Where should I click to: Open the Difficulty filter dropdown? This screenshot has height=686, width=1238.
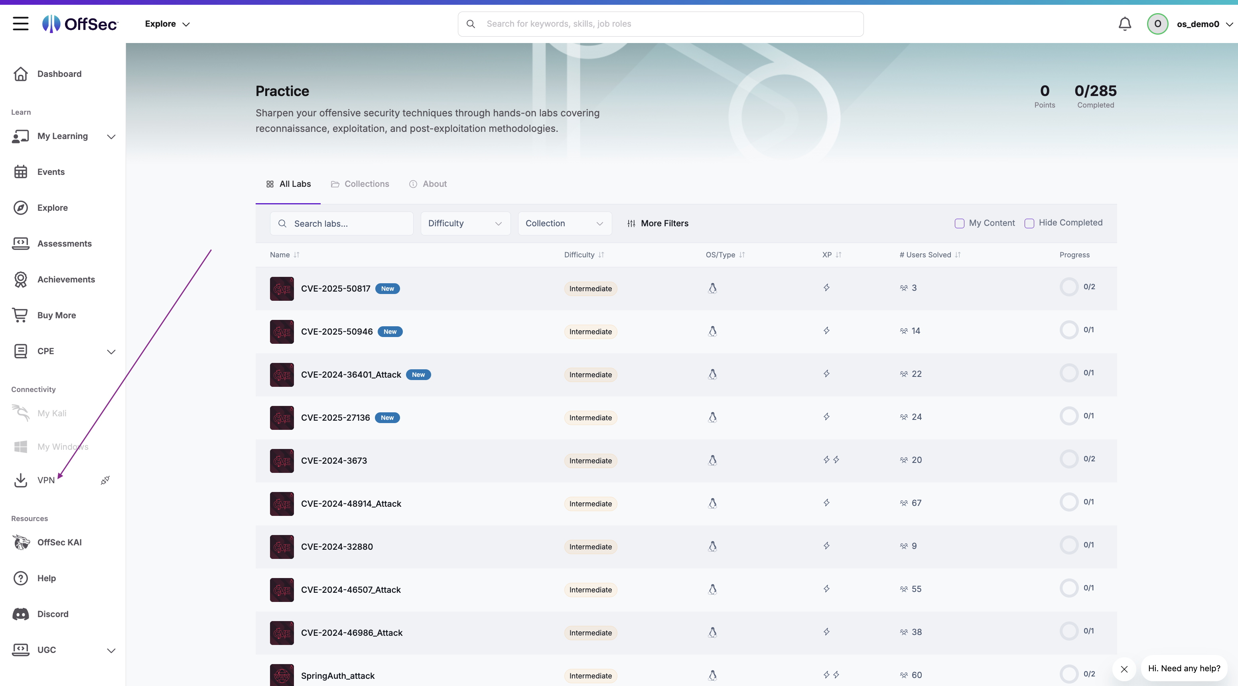pyautogui.click(x=465, y=224)
